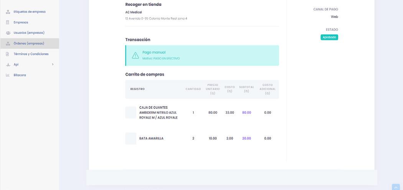
Task: Click the scroll-to-top arrow button
Action: click(396, 187)
